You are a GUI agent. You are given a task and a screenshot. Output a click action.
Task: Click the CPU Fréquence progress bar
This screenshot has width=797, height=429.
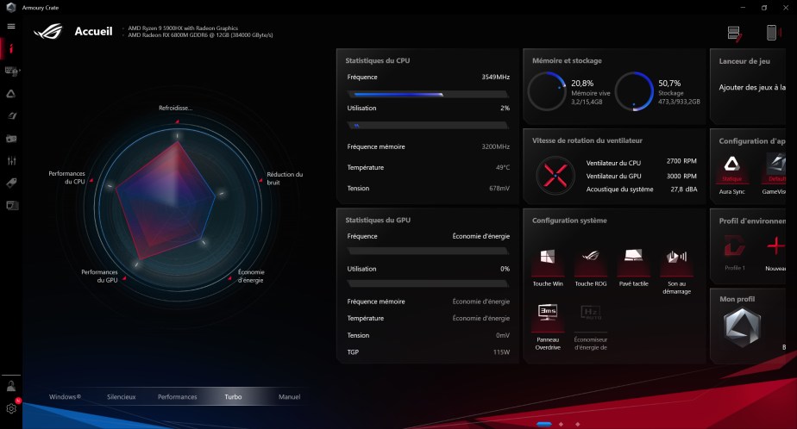[428, 95]
